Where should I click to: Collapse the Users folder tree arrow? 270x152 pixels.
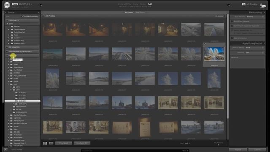(8, 24)
